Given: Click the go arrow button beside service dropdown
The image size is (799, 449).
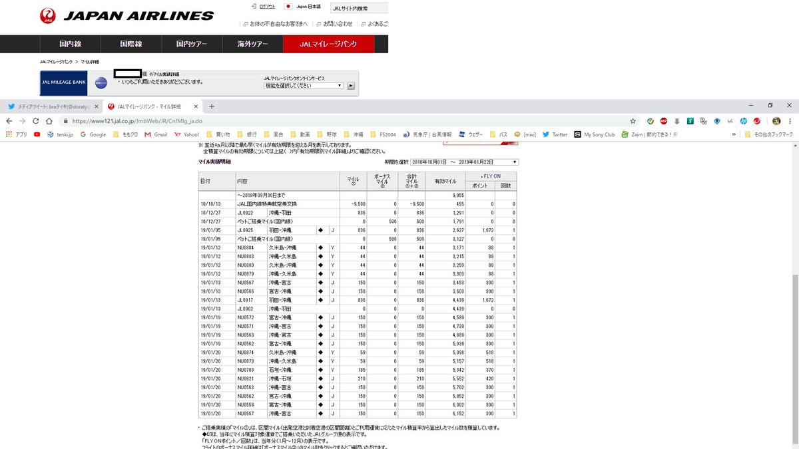Looking at the screenshot, I should (351, 86).
